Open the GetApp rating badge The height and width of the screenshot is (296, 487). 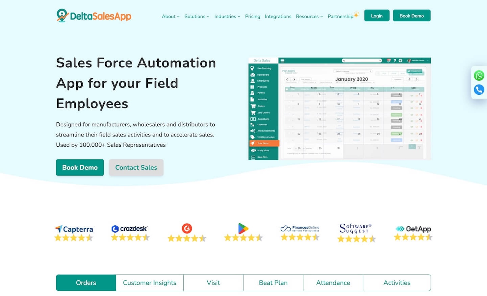pyautogui.click(x=413, y=233)
